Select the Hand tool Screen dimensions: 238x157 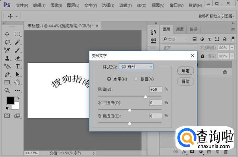click(x=17, y=82)
